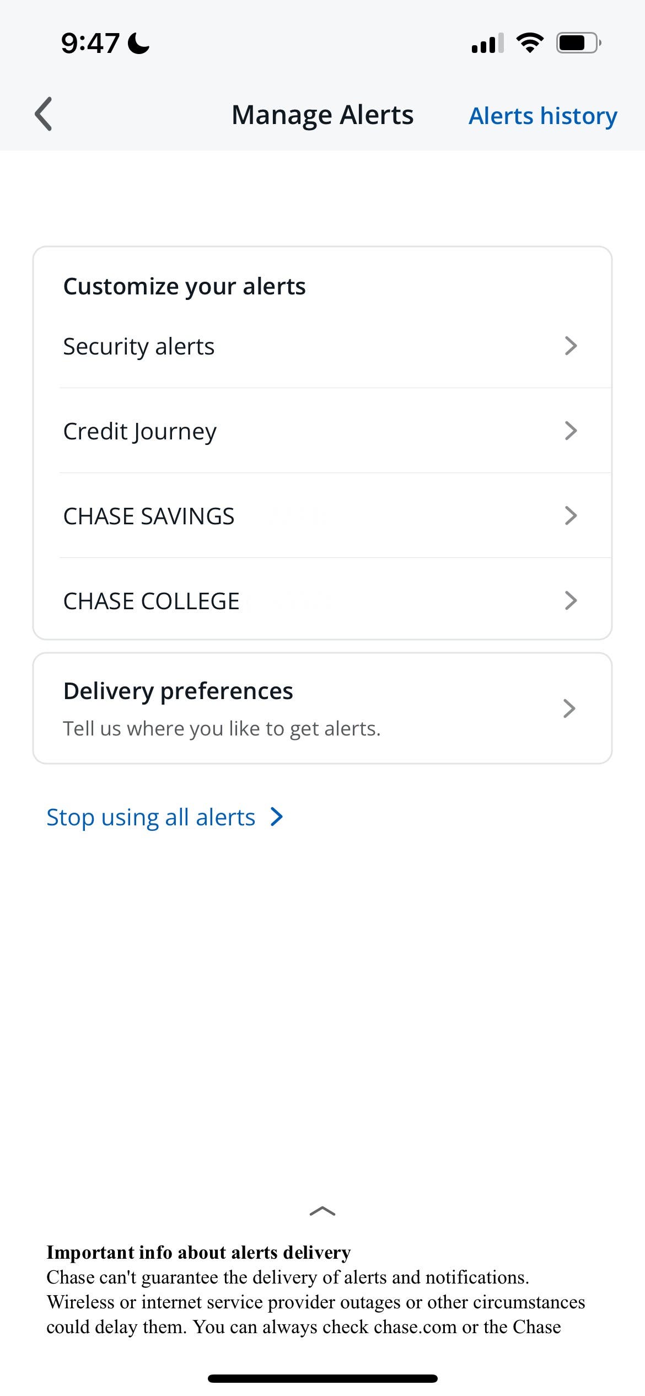Tap chevron next to Security alerts
Image resolution: width=645 pixels, height=1396 pixels.
pyautogui.click(x=571, y=346)
